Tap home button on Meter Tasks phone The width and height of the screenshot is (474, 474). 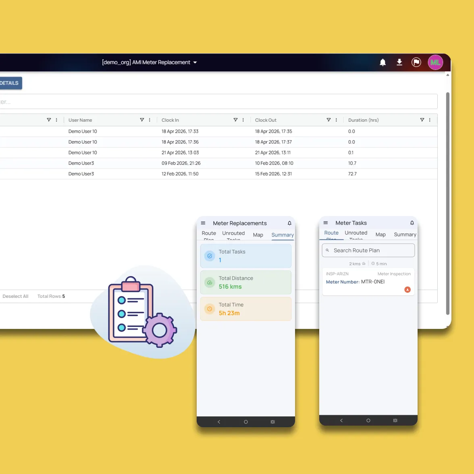368,420
